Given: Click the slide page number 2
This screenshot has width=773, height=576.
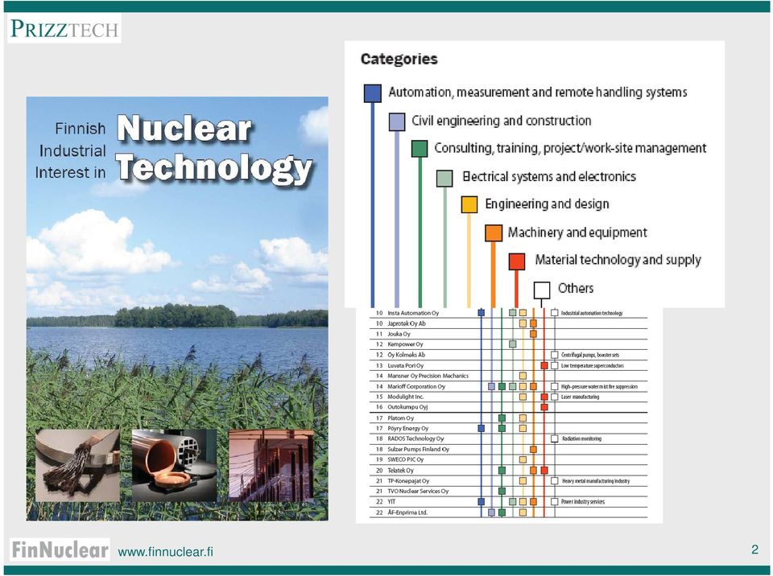Looking at the screenshot, I should click(x=754, y=549).
